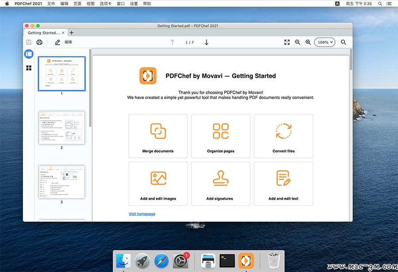
Task: Click the thumbnail panel scrollbar
Action: pyautogui.click(x=90, y=88)
